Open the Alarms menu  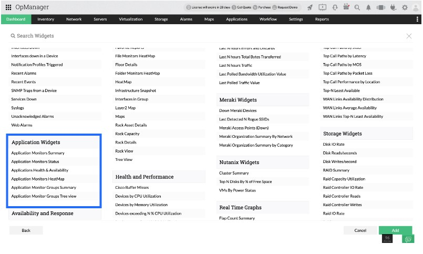(186, 19)
